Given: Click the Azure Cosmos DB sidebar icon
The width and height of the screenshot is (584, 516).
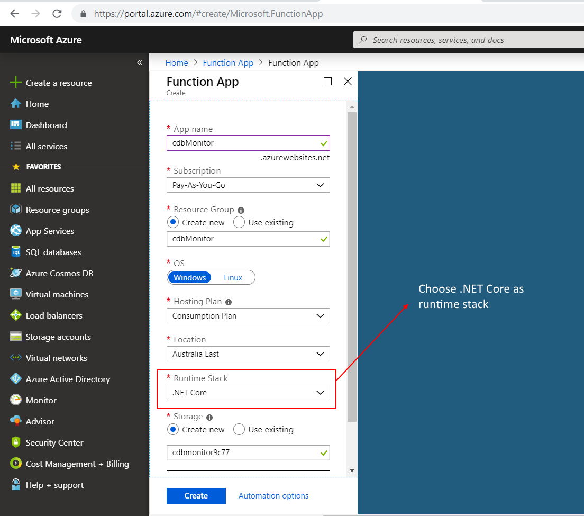Looking at the screenshot, I should coord(16,273).
